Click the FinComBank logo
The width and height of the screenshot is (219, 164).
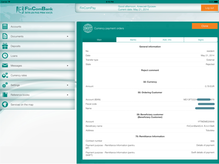click(x=35, y=10)
